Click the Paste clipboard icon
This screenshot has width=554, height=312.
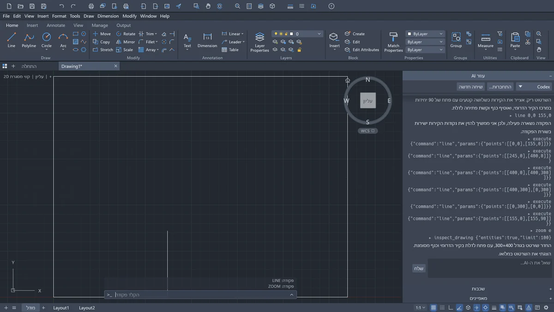coord(515,40)
